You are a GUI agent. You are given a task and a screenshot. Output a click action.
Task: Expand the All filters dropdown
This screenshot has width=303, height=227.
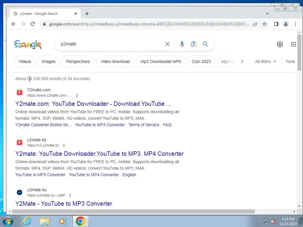point(265,61)
